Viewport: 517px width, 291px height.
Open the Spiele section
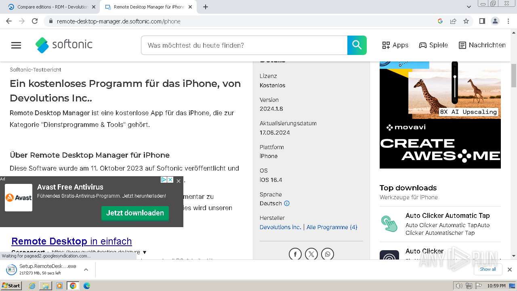pyautogui.click(x=433, y=45)
